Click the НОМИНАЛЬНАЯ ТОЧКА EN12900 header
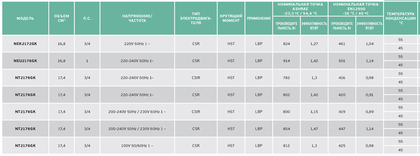Viewport: 420px width, 156px height. coord(356,9)
